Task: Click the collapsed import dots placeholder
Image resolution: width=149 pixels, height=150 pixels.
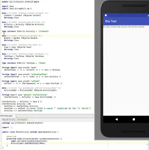Action: click(11, 128)
